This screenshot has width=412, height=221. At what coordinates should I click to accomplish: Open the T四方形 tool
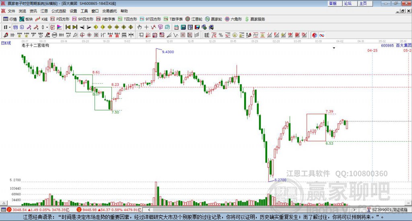[128, 19]
